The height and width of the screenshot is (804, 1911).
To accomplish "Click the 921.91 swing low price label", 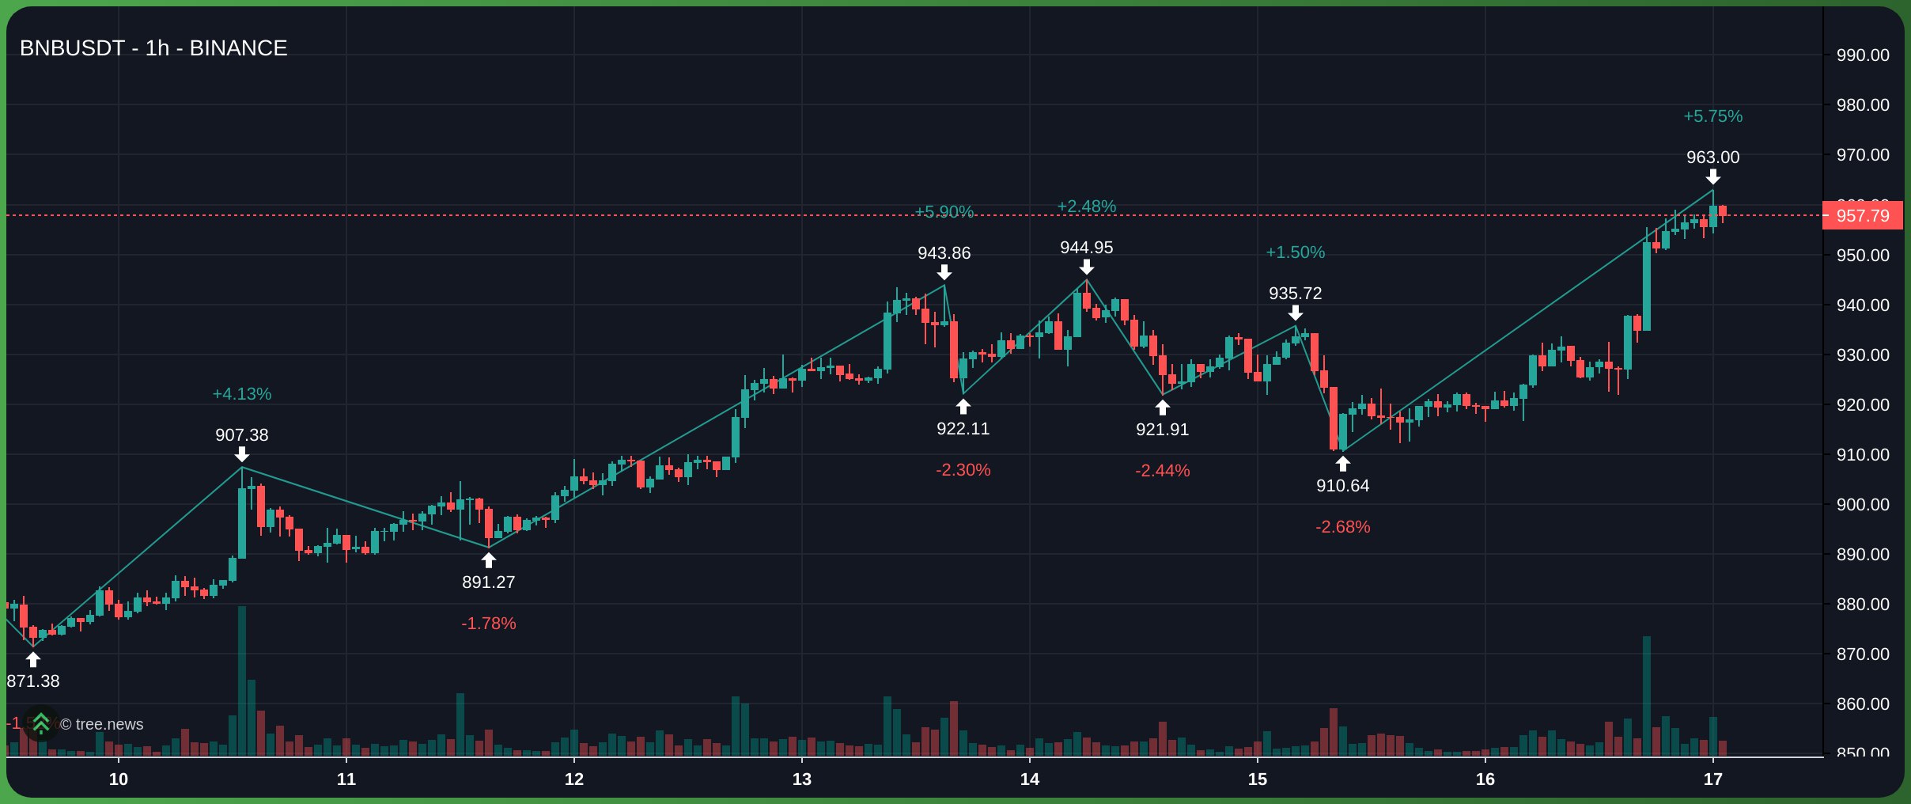I will pyautogui.click(x=1162, y=430).
